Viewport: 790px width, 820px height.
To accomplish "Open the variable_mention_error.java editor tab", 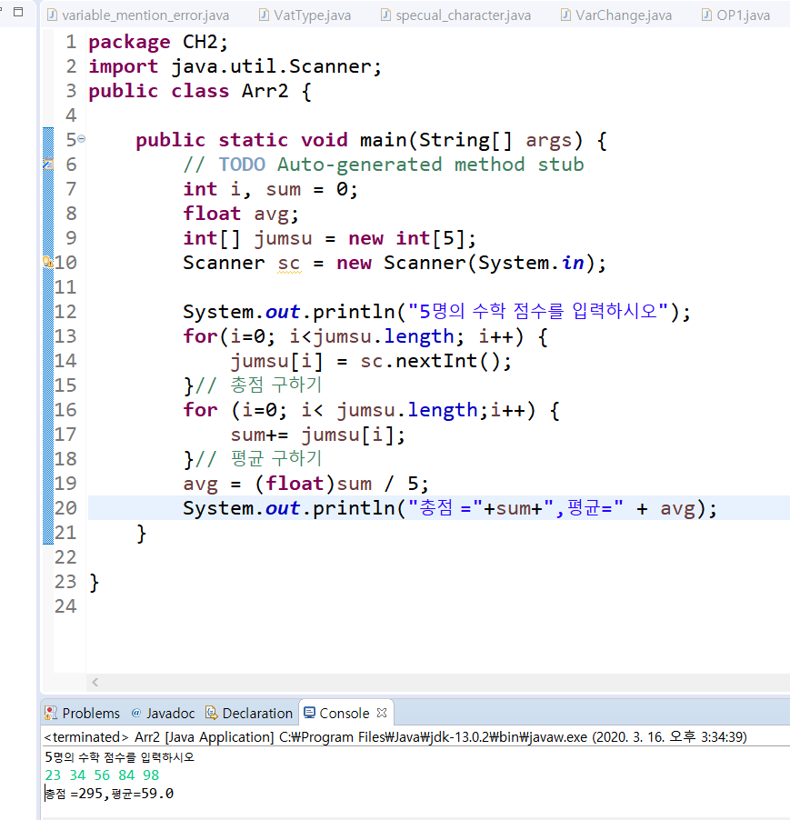I will point(138,15).
